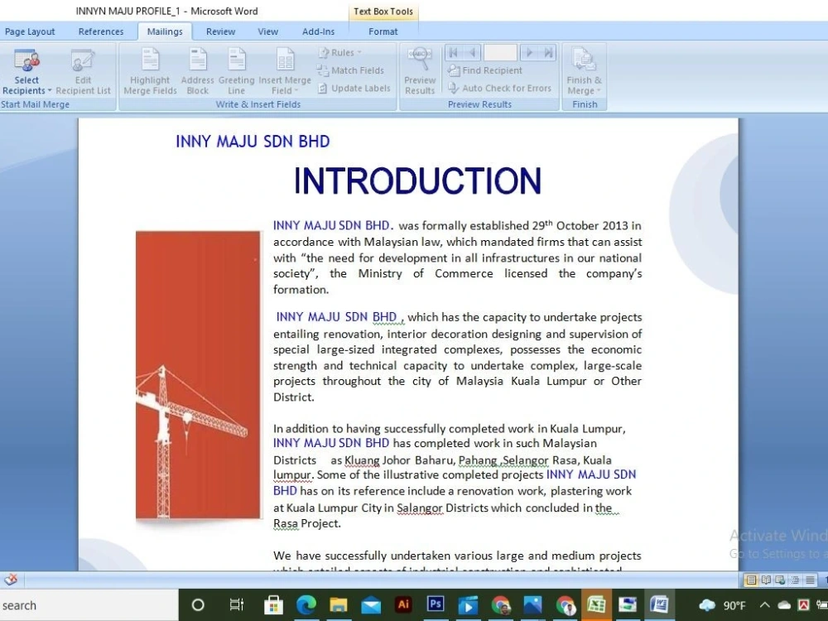Go to last record arrow
The width and height of the screenshot is (828, 621).
pyautogui.click(x=548, y=52)
